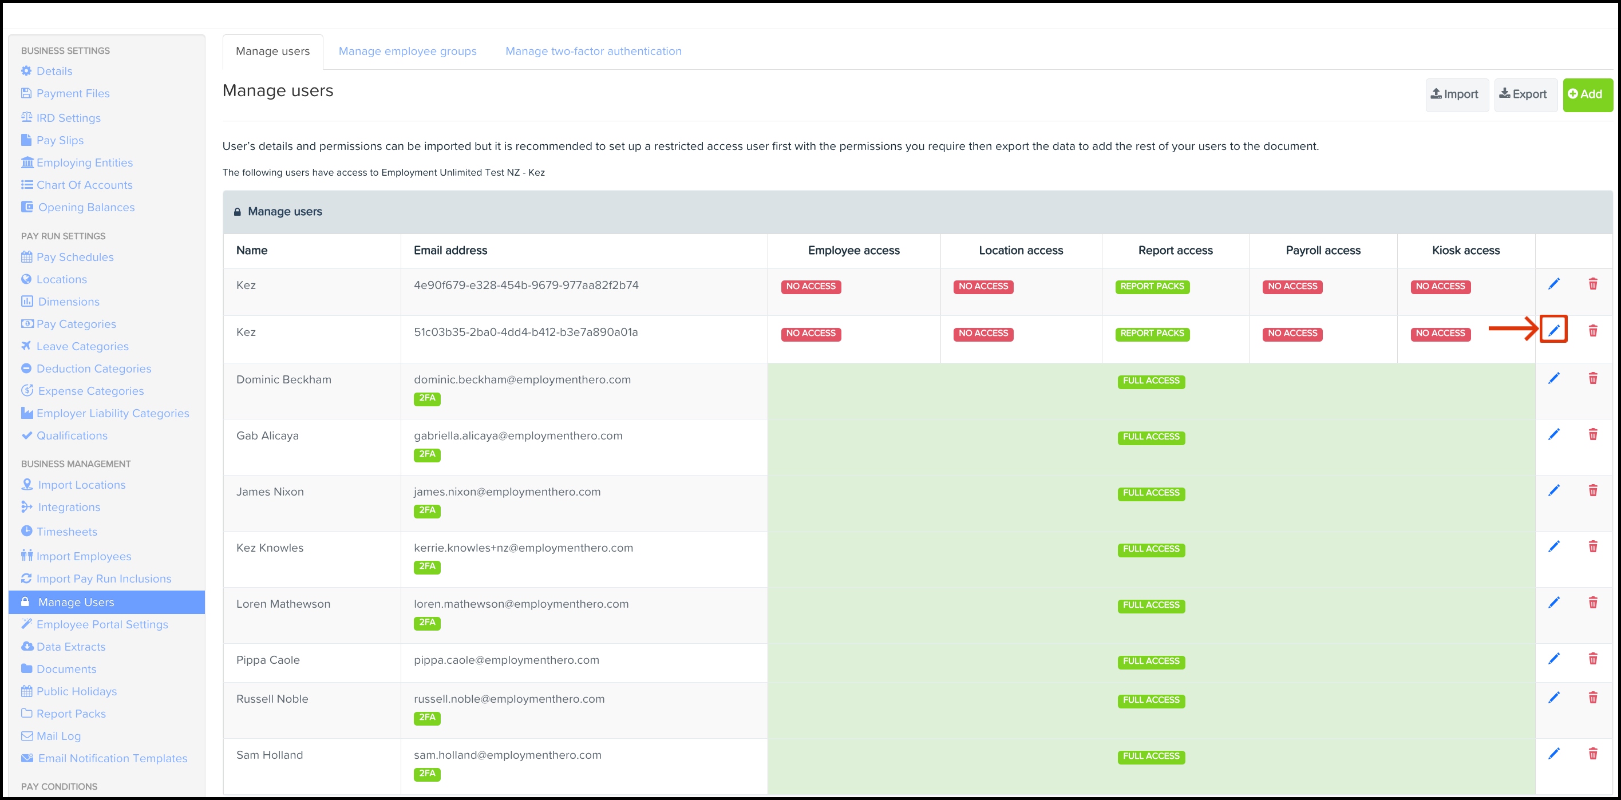The image size is (1621, 800).
Task: Go to Employing Entities
Action: [77, 163]
